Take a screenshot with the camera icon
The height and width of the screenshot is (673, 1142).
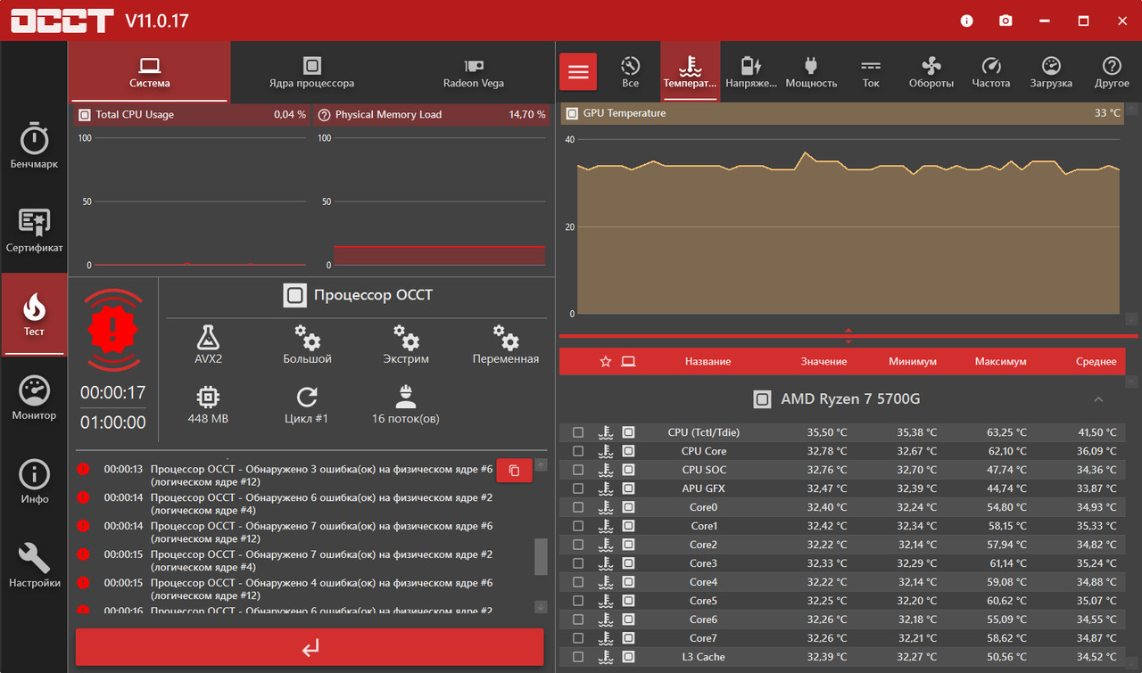1005,21
